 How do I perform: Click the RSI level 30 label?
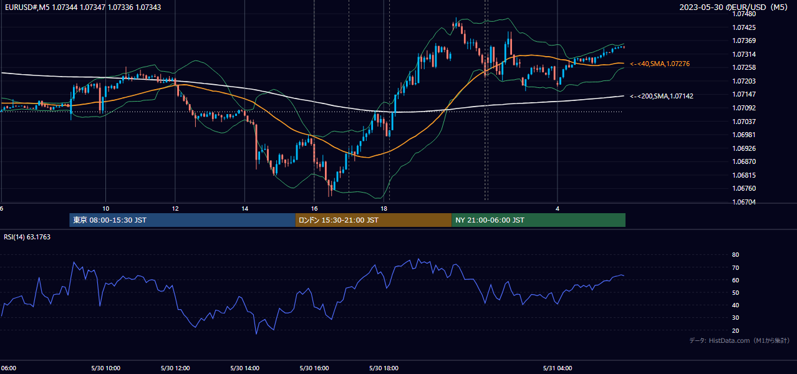pyautogui.click(x=735, y=318)
